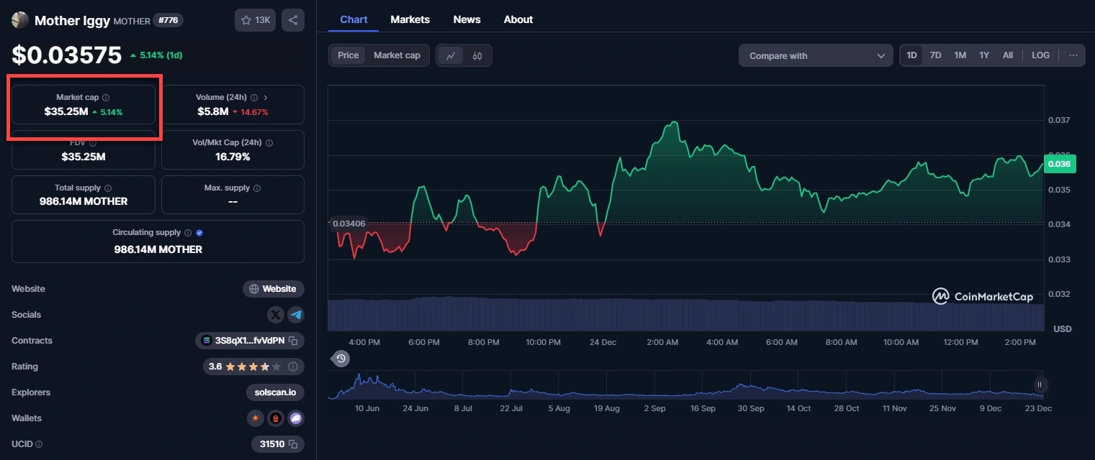Expand Volume (24h) details arrow

[x=266, y=97]
